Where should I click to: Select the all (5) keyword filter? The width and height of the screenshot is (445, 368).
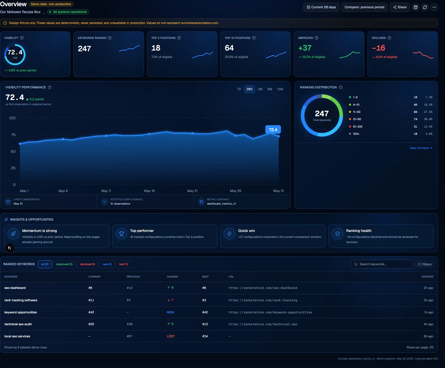coord(45,264)
